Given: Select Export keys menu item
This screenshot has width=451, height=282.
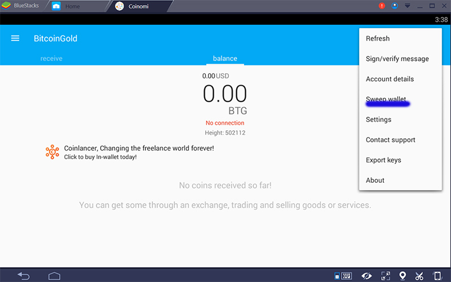Looking at the screenshot, I should (x=400, y=160).
